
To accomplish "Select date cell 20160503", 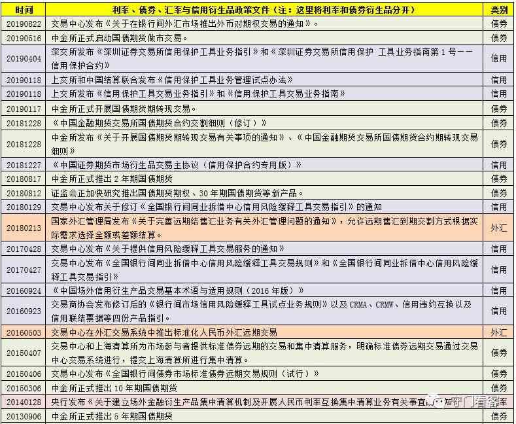I will point(24,332).
